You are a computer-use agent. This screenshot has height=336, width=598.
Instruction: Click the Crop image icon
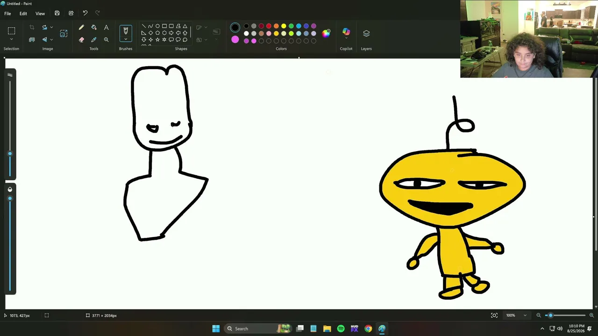(32, 28)
